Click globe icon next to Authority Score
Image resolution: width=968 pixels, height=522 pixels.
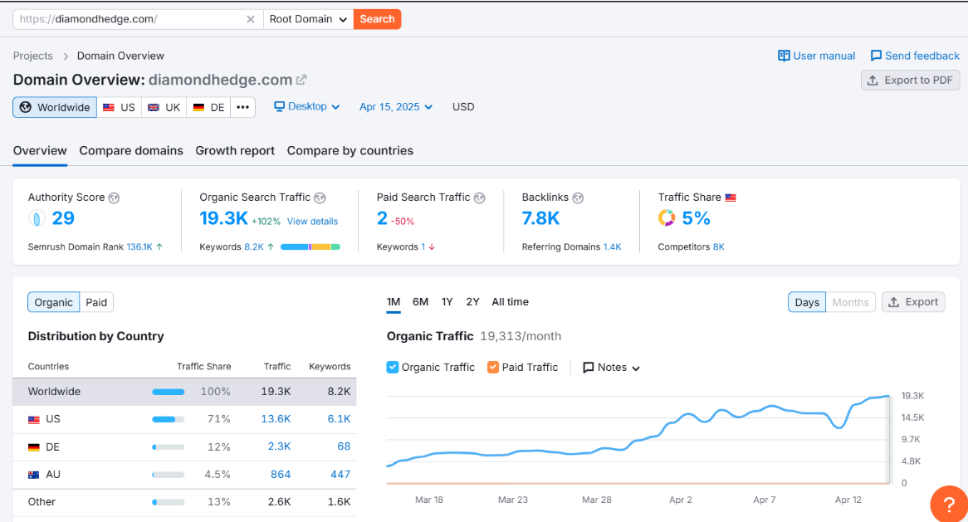tap(114, 198)
